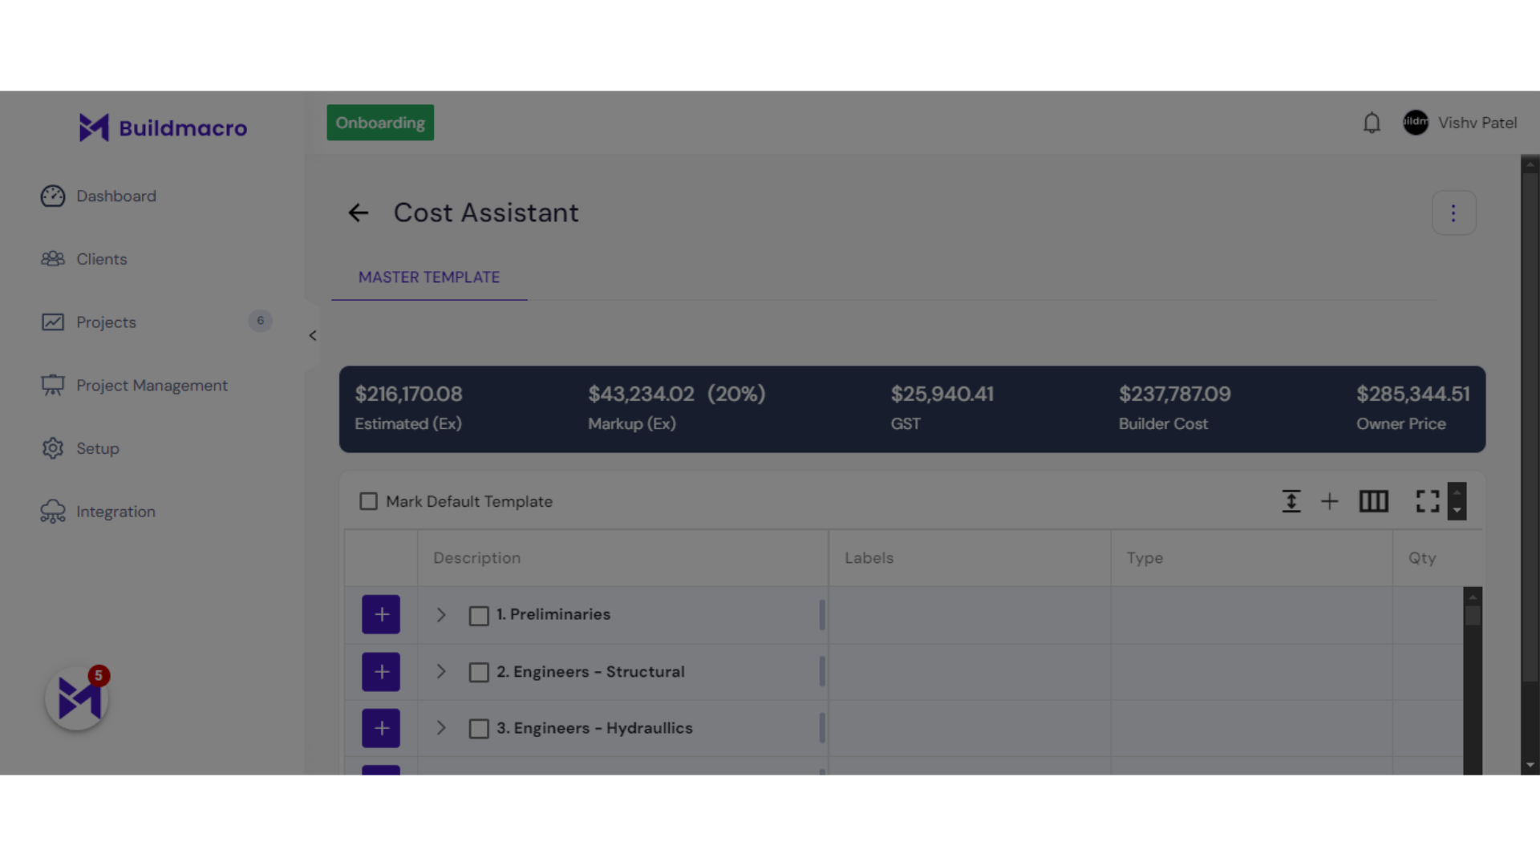Click the expand/collapse rows height icon
This screenshot has width=1540, height=866.
[x=1291, y=501]
